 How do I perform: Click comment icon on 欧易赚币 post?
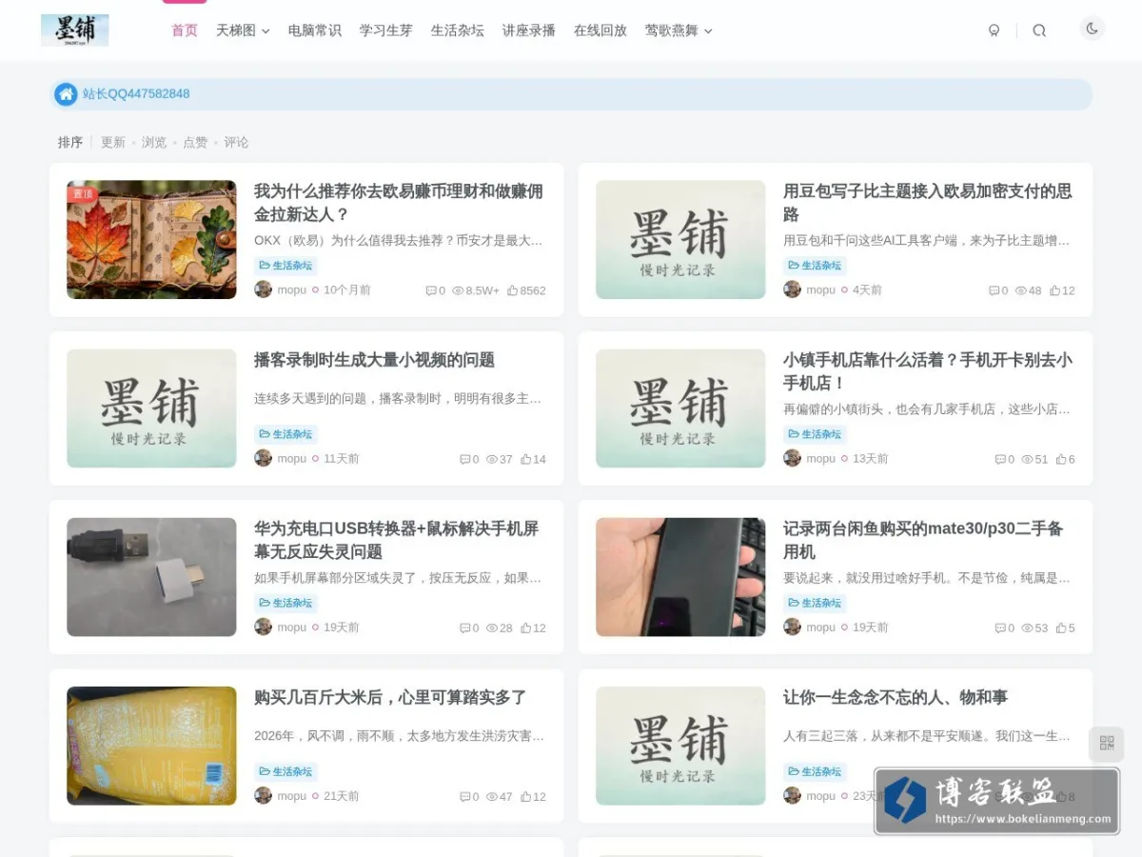(x=431, y=290)
